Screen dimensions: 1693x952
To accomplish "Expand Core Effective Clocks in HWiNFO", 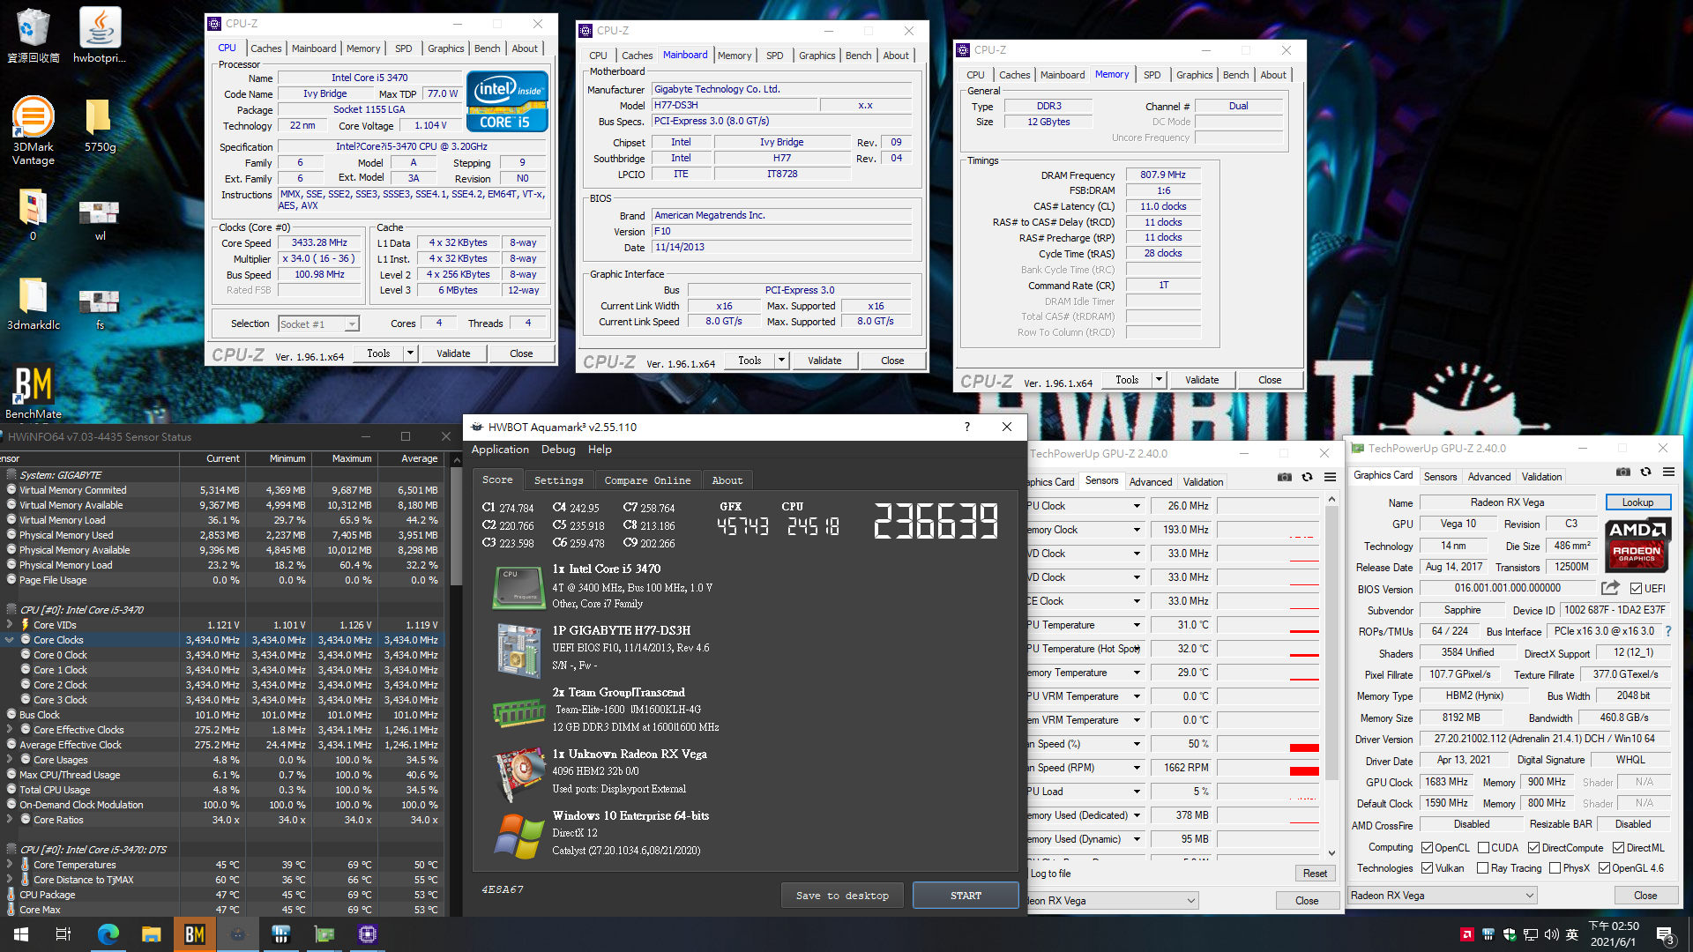I will pos(10,730).
